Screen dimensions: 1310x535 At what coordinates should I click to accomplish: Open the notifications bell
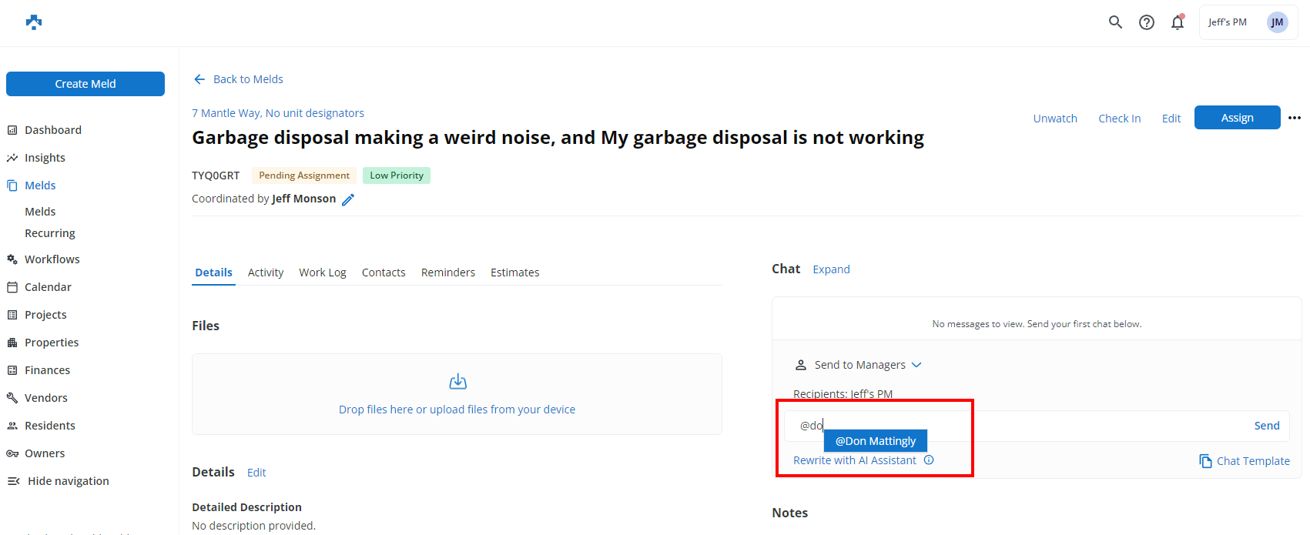(1178, 22)
